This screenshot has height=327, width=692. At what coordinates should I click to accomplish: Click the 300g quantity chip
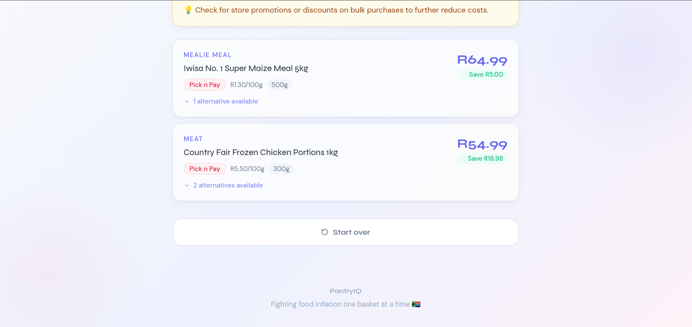[281, 169]
